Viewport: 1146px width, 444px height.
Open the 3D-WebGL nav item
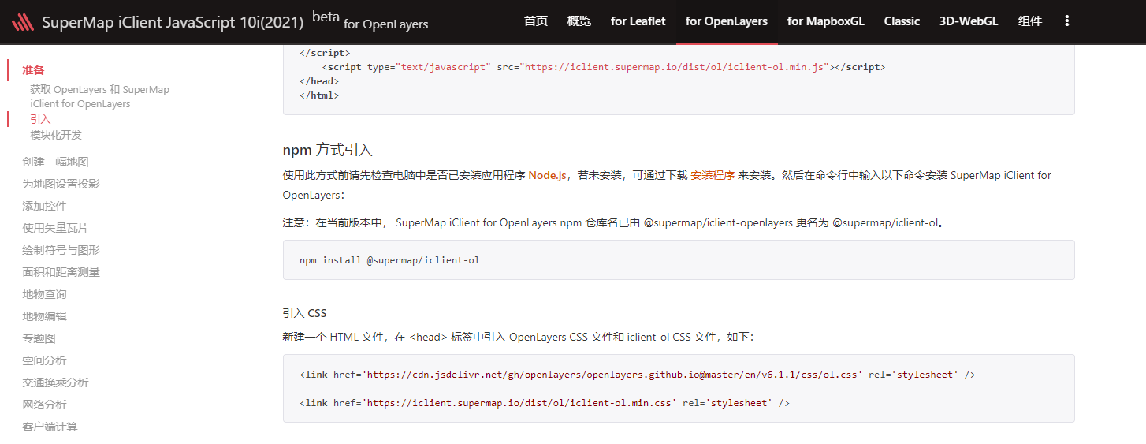969,21
